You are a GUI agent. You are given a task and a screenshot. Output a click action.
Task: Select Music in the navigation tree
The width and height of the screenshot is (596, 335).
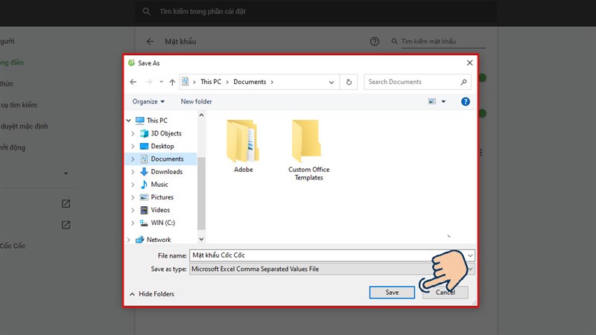pyautogui.click(x=159, y=184)
